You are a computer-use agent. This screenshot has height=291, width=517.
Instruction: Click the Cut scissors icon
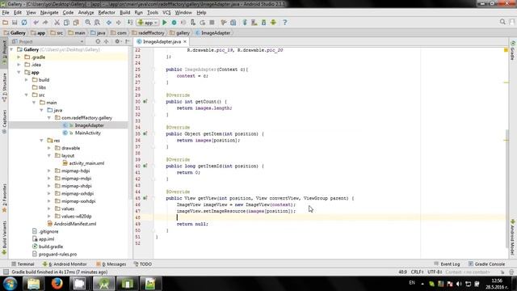click(x=57, y=23)
